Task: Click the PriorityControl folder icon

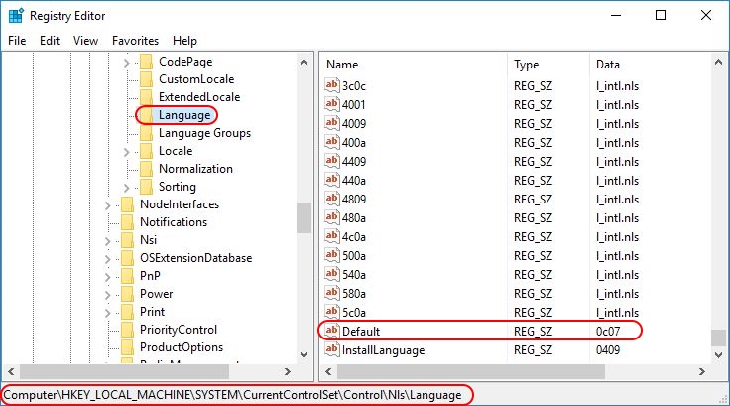Action: pos(128,330)
